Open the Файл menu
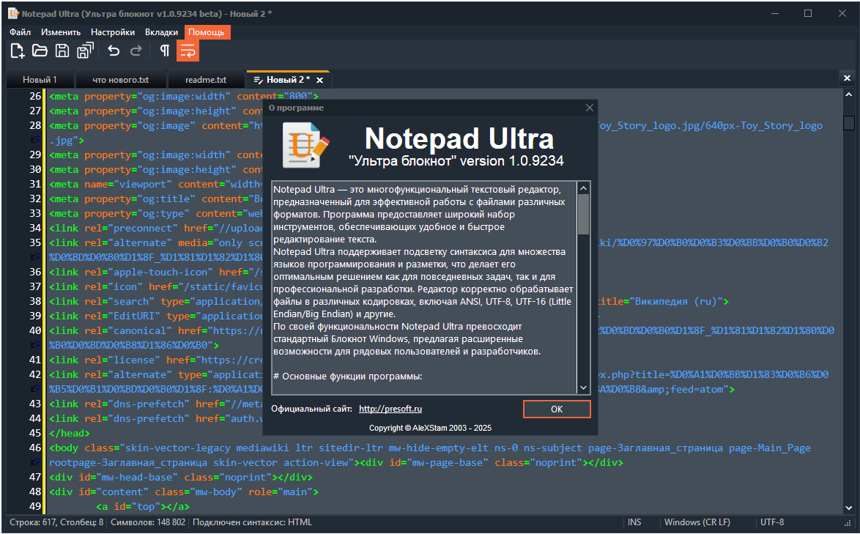The width and height of the screenshot is (860, 534). (21, 32)
